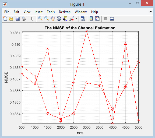
Task: Open the Tools menu
Action: click(x=51, y=12)
